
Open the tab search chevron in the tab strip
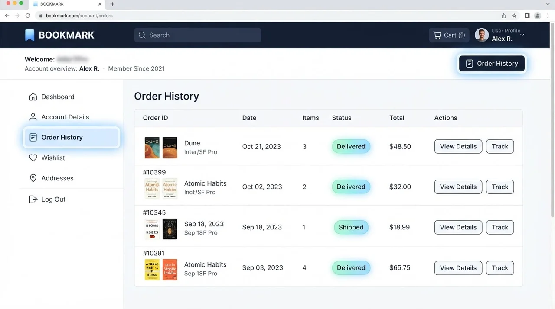click(548, 4)
